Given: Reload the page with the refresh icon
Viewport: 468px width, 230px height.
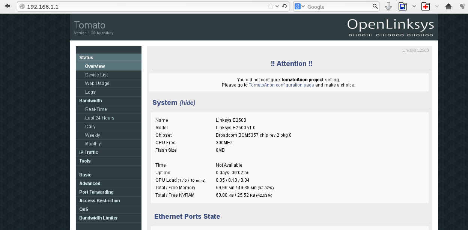Looking at the screenshot, I should (284, 6).
